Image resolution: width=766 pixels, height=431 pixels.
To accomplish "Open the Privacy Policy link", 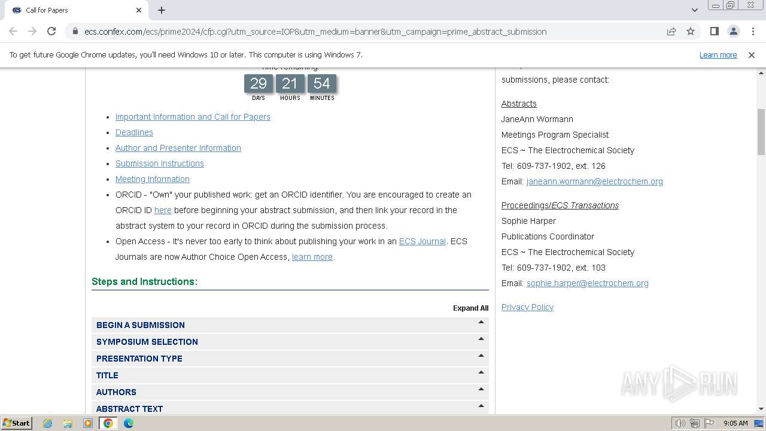I will pyautogui.click(x=527, y=307).
